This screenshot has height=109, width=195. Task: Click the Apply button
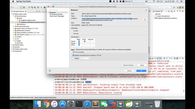(x=142, y=65)
